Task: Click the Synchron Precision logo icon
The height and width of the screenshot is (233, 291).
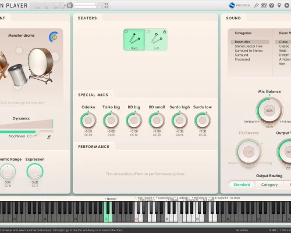Action: 232,5
